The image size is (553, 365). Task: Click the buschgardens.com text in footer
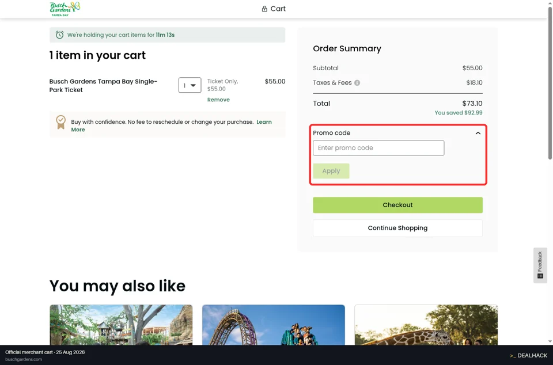[23, 359]
